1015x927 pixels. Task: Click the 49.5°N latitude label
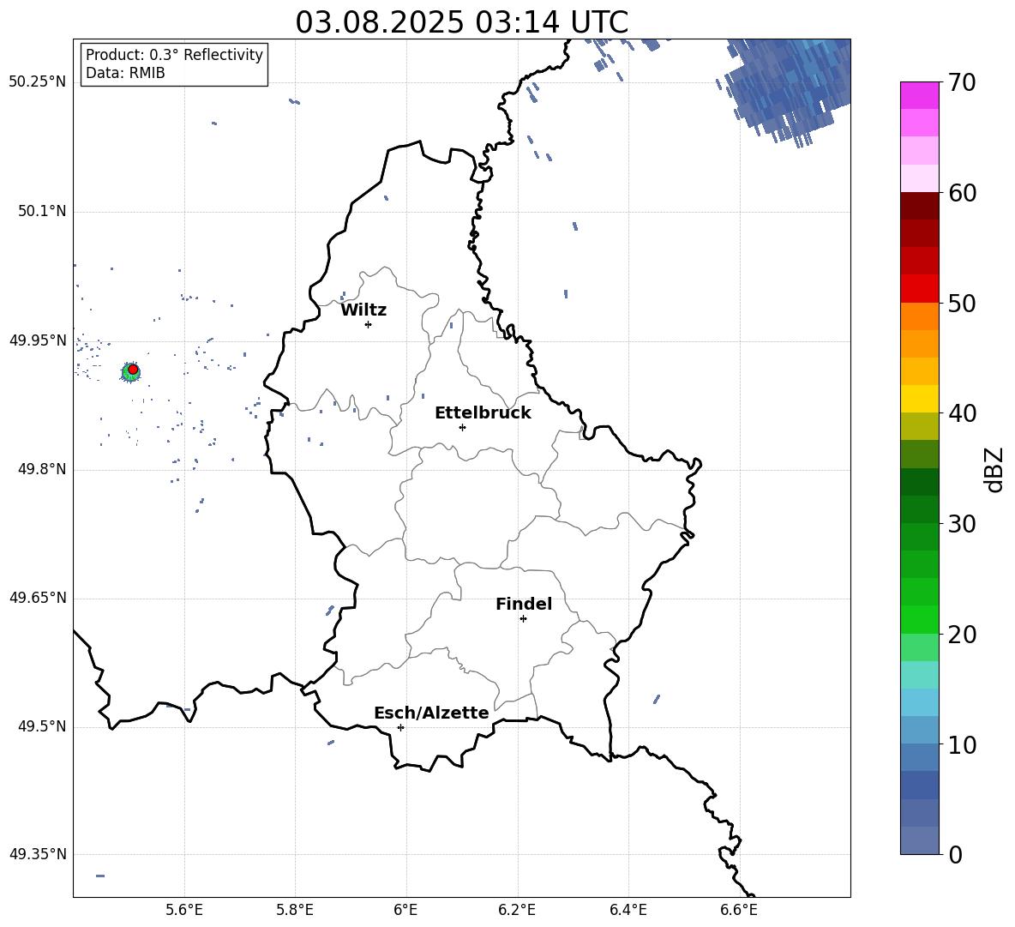click(x=42, y=727)
